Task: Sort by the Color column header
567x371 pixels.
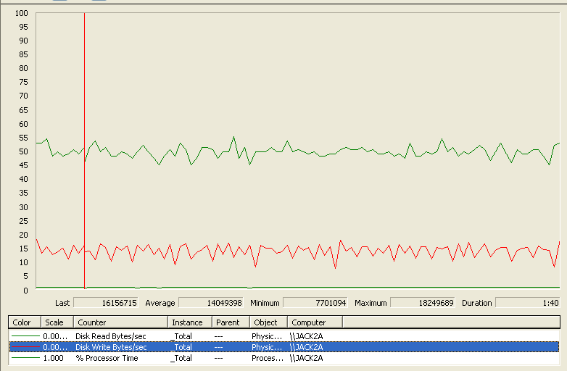Action: click(x=22, y=322)
